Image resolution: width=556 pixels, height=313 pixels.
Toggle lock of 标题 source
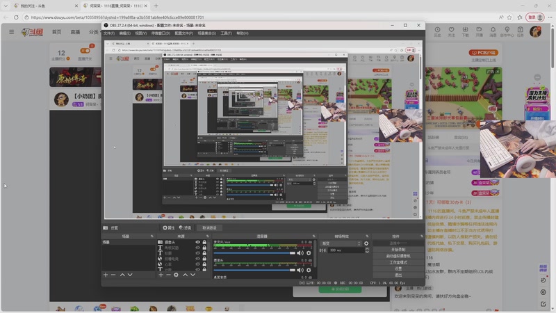204,253
